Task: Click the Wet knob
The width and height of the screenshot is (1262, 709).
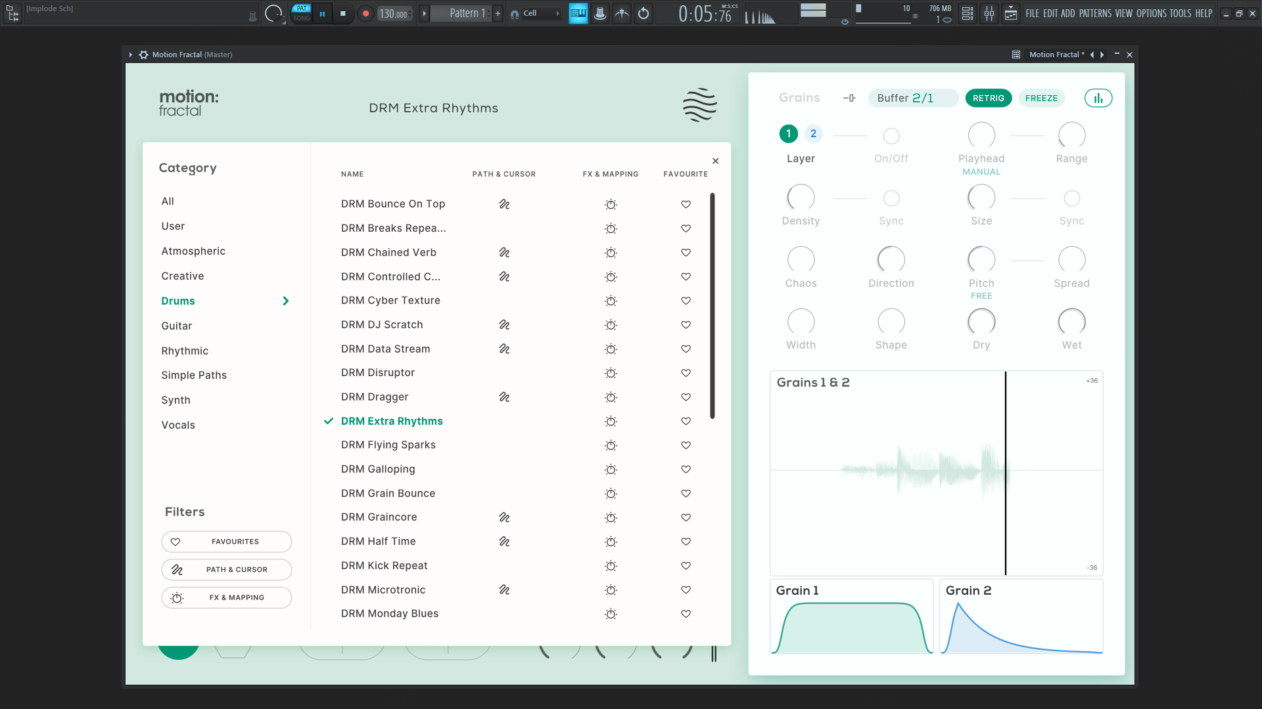Action: 1071,322
